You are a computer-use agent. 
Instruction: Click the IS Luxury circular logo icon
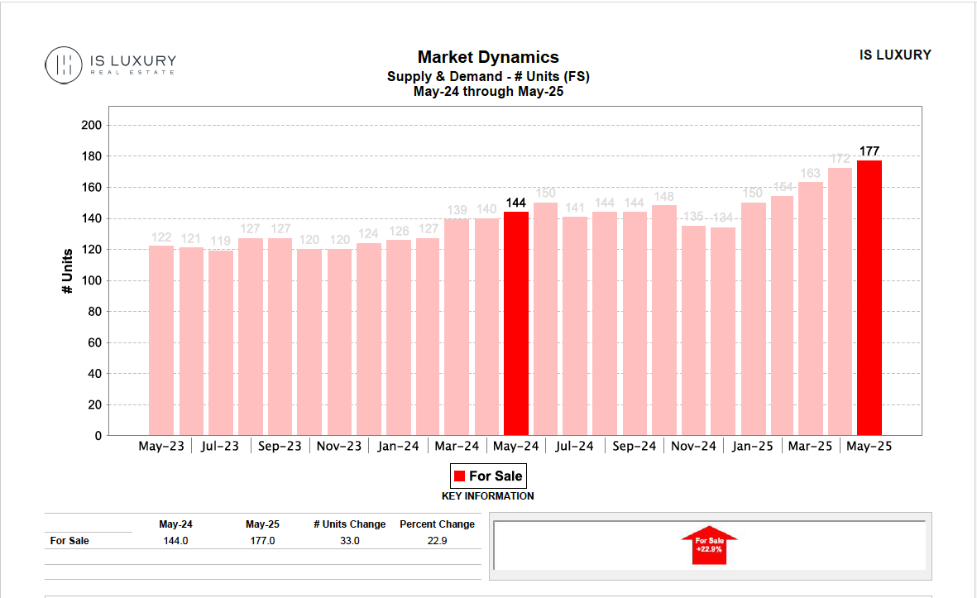[x=63, y=65]
